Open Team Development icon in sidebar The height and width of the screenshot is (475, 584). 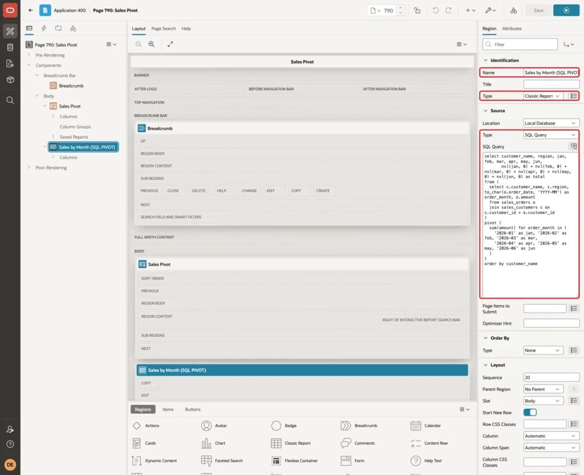coord(10,63)
